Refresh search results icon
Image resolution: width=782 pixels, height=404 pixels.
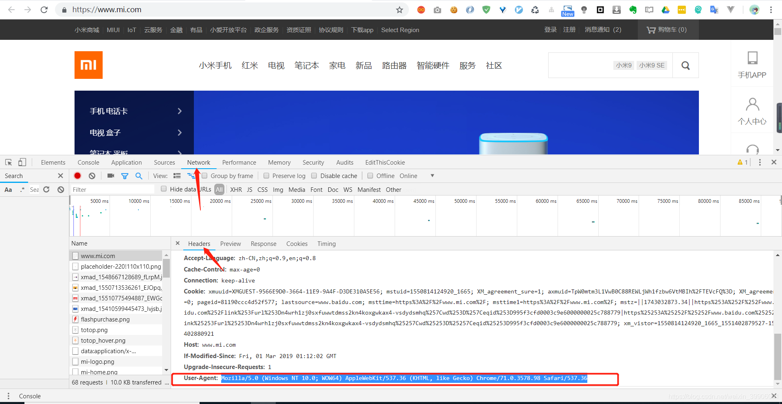tap(46, 189)
